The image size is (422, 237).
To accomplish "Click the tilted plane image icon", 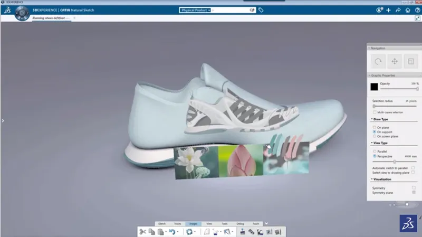I will click(227, 232).
